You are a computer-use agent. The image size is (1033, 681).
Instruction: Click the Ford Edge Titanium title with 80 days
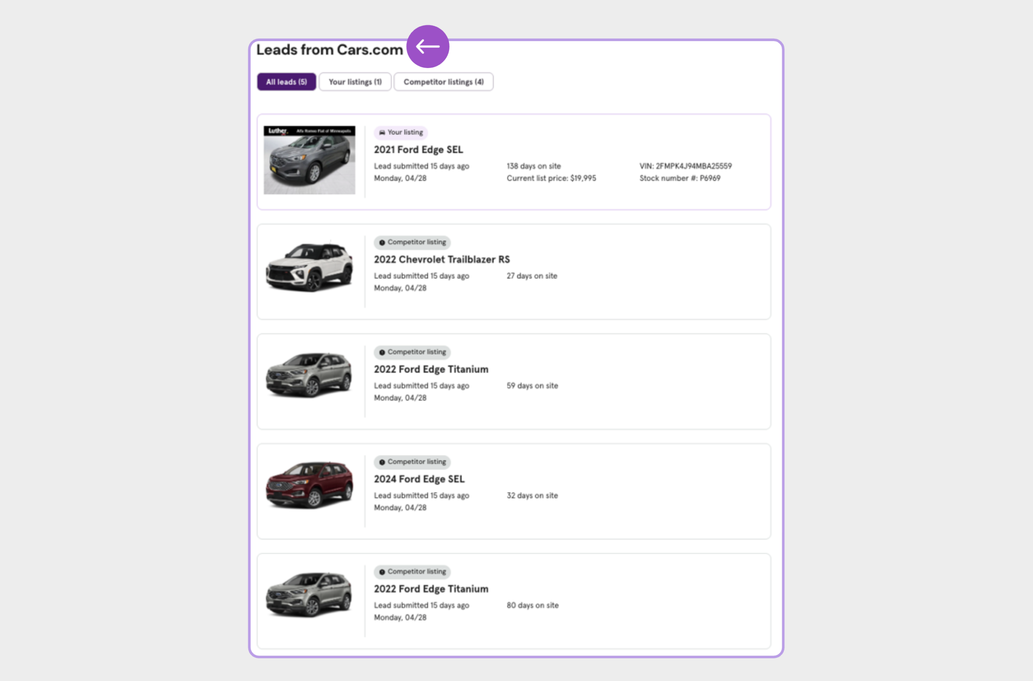coord(431,589)
